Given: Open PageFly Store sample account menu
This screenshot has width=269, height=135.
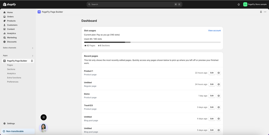Looking at the screenshot, I should (255, 4).
